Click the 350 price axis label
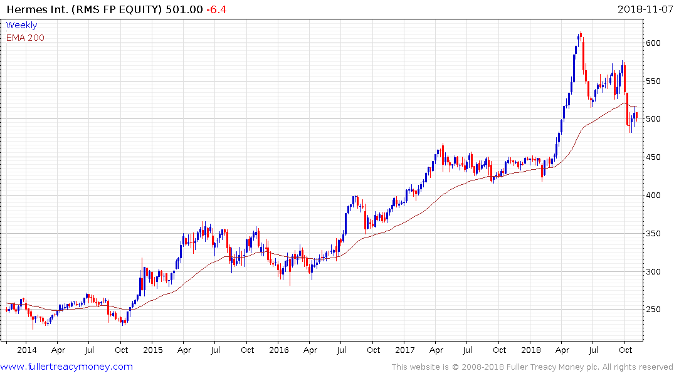 click(x=653, y=233)
